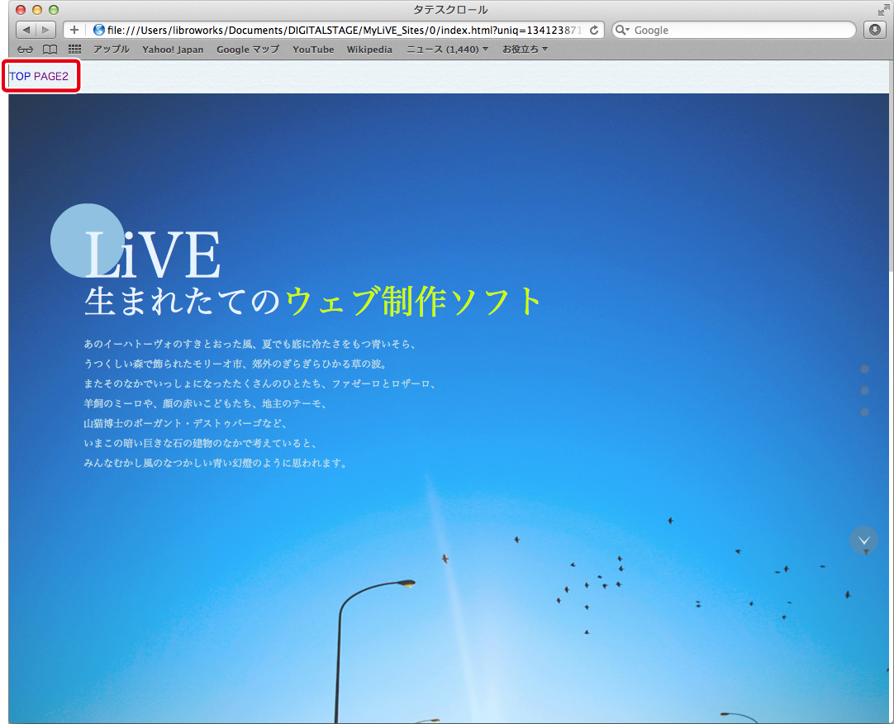894x724 pixels.
Task: Click the yellow ウェブ制作ソフト heading text
Action: [413, 301]
